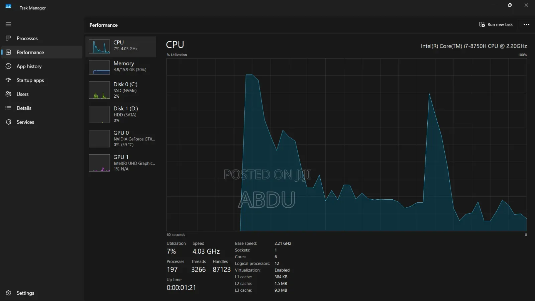The height and width of the screenshot is (301, 535).
Task: Click the Performance page heading
Action: tap(103, 25)
